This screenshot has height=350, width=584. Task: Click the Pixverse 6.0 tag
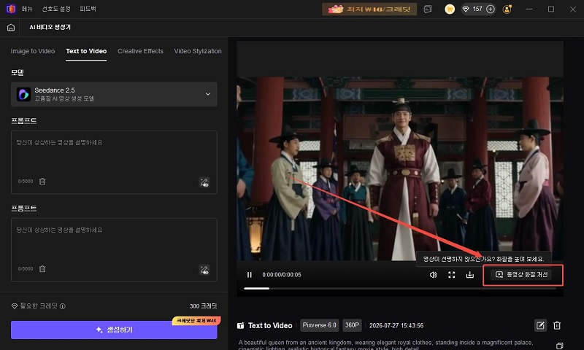click(x=319, y=325)
